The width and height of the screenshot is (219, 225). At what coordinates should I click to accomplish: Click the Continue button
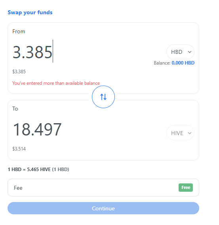(x=103, y=208)
